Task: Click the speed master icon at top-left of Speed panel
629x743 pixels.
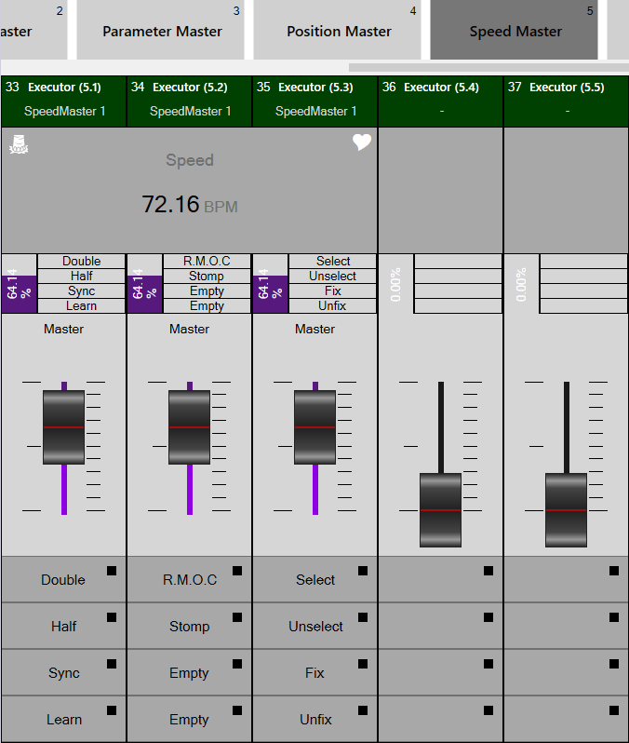Action: pyautogui.click(x=19, y=144)
